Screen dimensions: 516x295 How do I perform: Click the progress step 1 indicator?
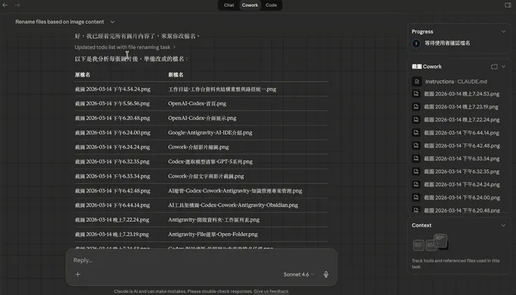point(416,43)
